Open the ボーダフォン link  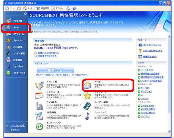(147, 91)
